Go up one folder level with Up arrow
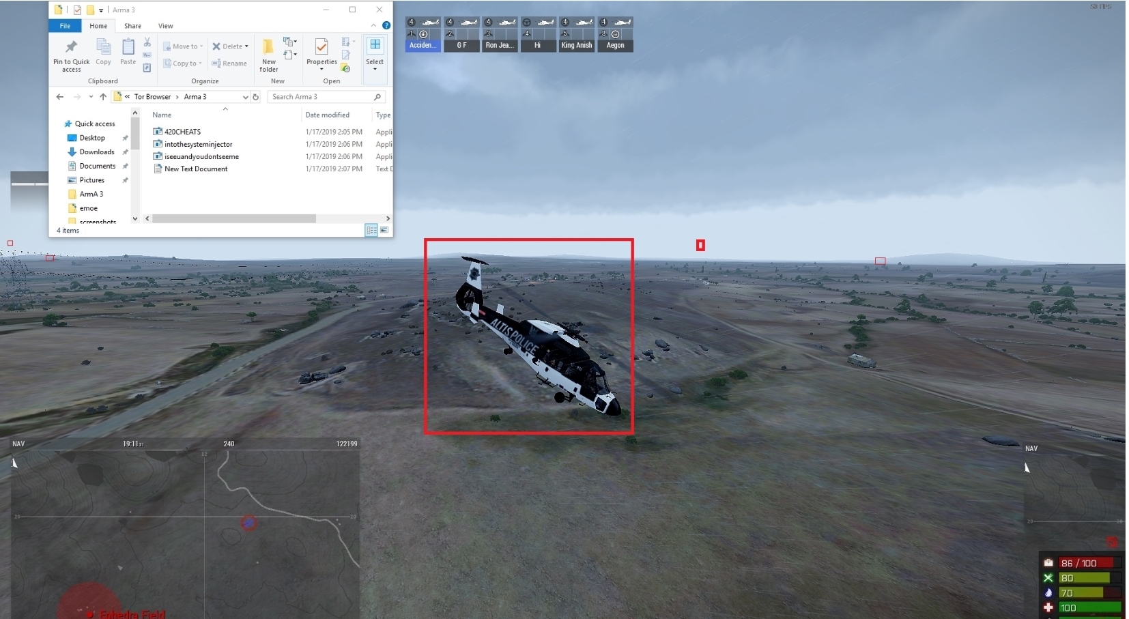The height and width of the screenshot is (619, 1129). tap(103, 97)
